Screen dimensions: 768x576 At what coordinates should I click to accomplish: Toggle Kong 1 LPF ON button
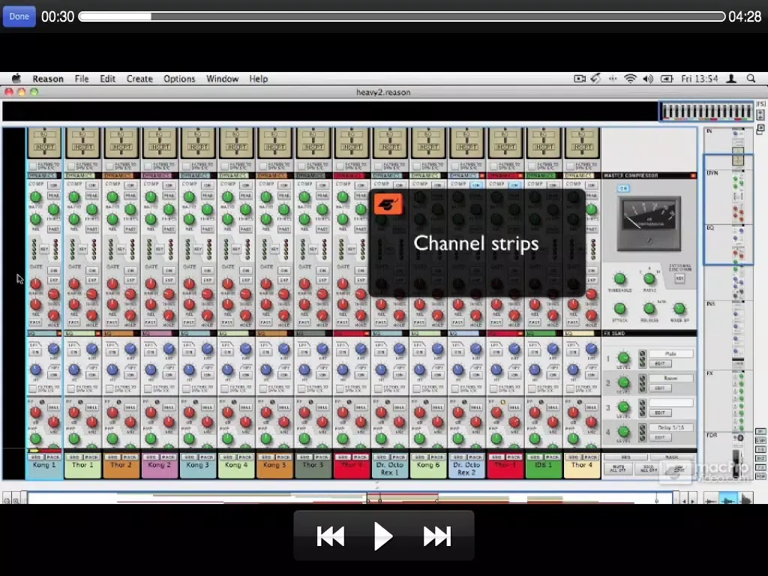click(35, 352)
